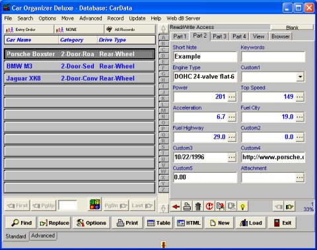
Task: Open the Custom1 dropdown arrow
Action: 300,77
